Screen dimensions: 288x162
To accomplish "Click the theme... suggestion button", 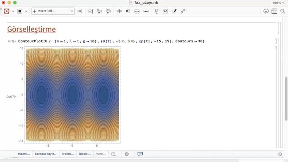I will click(x=24, y=154).
